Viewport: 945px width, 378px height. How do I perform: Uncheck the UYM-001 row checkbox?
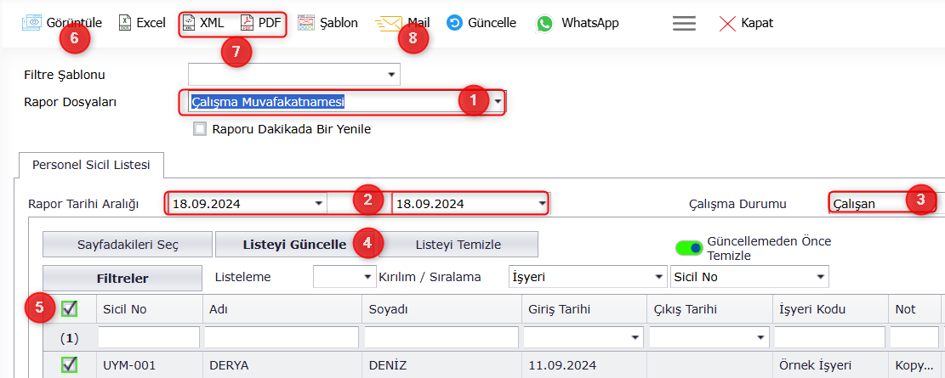click(x=70, y=364)
